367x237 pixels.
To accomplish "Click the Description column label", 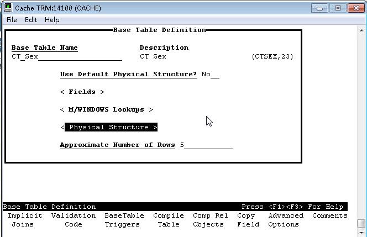I will click(x=164, y=48).
